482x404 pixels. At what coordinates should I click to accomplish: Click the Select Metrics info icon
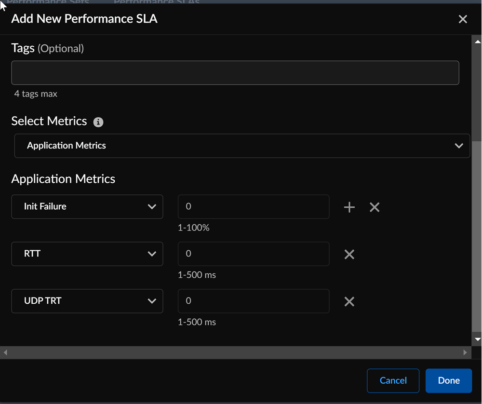pos(98,122)
